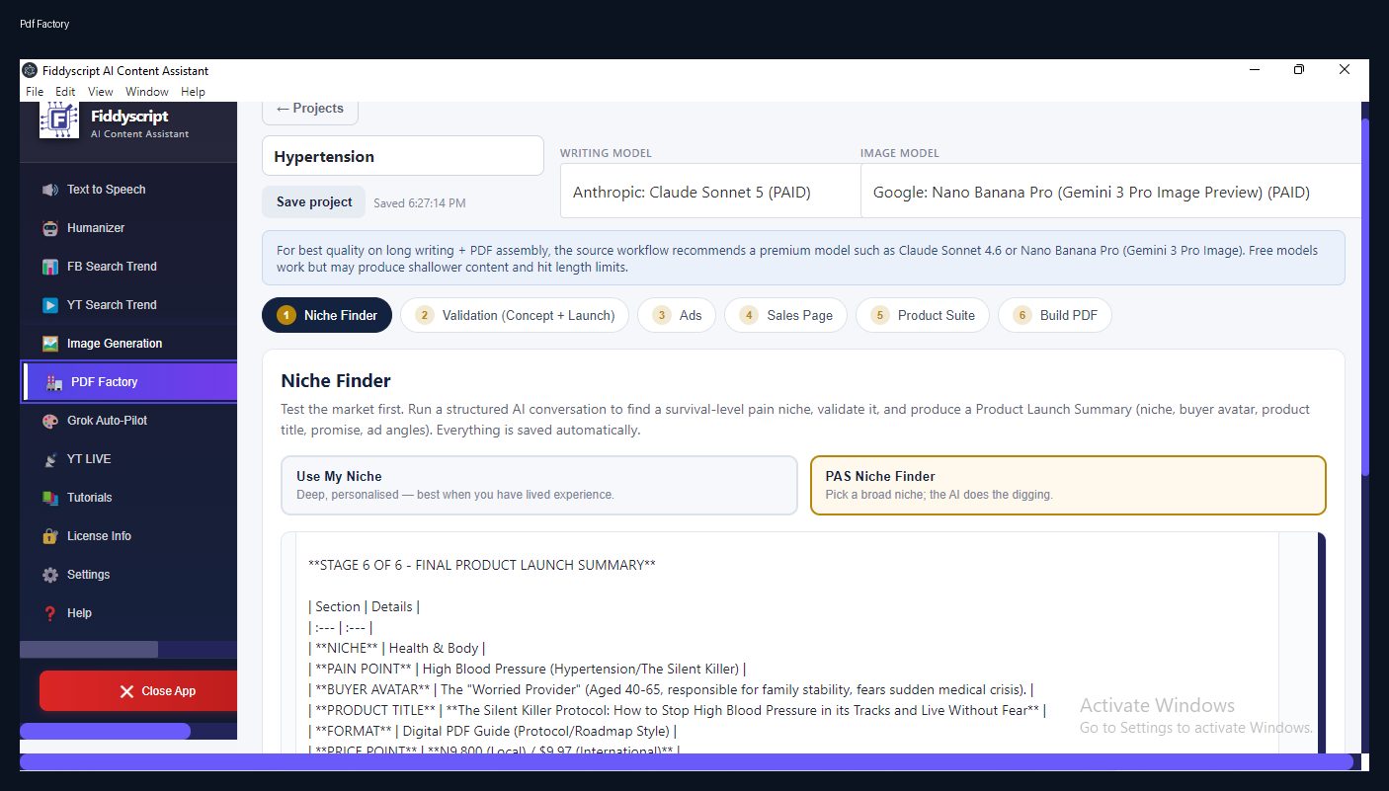Choose the PAS Niche Finder option
The height and width of the screenshot is (791, 1389).
(1068, 485)
